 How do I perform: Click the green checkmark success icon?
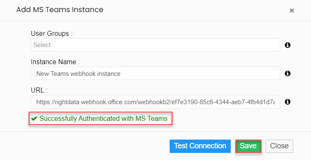click(34, 118)
